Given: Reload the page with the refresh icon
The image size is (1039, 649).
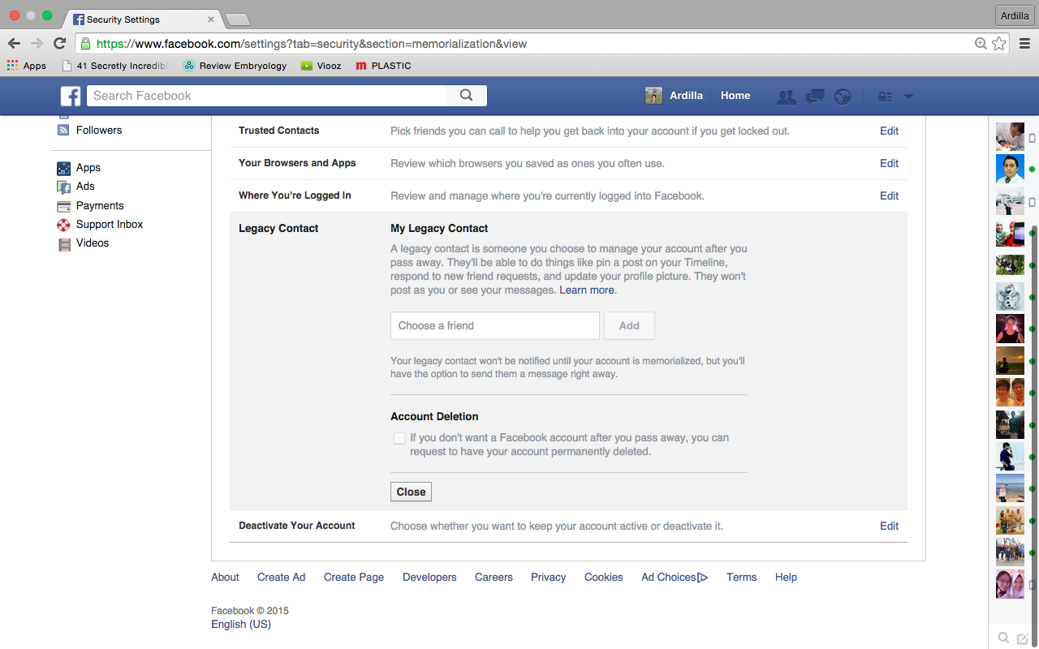Looking at the screenshot, I should click(59, 44).
